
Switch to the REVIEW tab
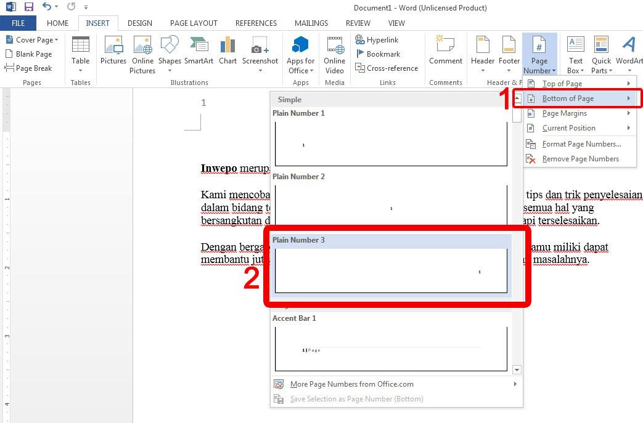point(358,23)
